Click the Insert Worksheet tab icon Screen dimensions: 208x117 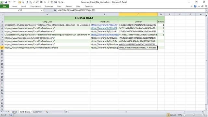(x=47, y=112)
